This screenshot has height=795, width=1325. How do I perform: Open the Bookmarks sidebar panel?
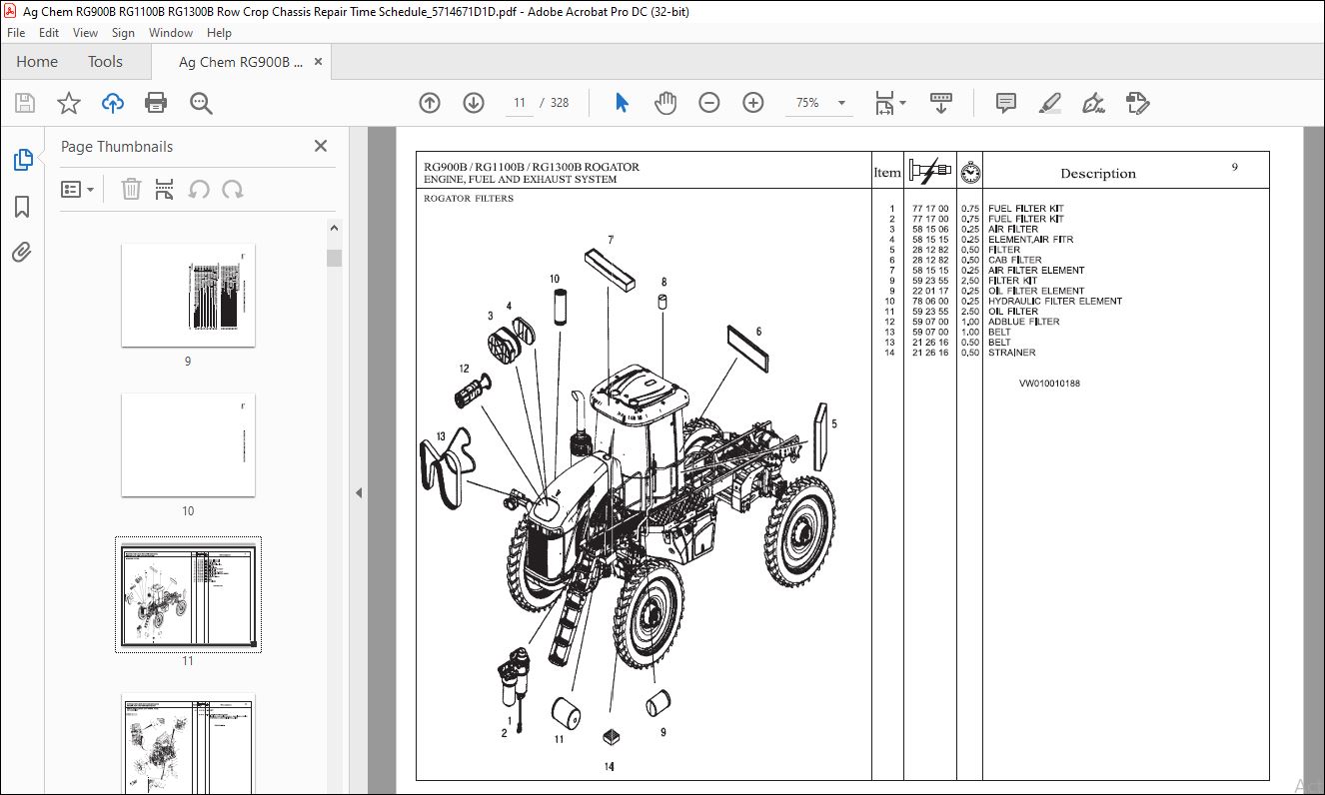(x=22, y=206)
